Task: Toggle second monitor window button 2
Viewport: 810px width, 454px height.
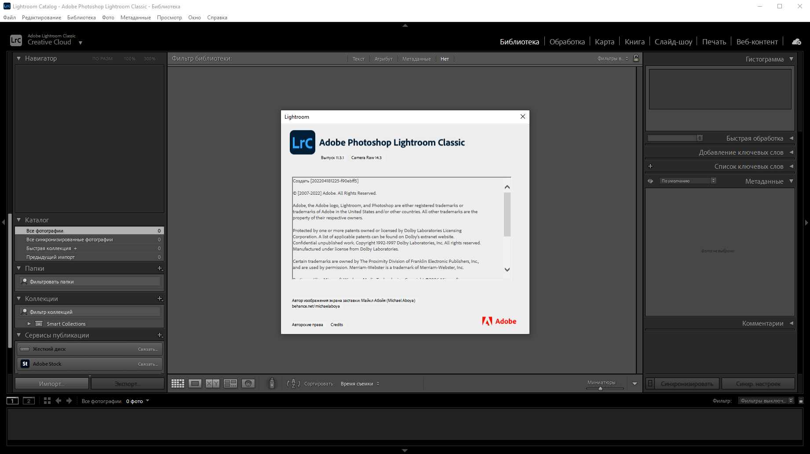Action: [29, 401]
